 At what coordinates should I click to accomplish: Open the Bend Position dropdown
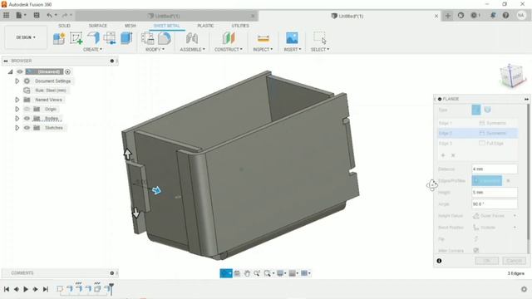(x=495, y=228)
